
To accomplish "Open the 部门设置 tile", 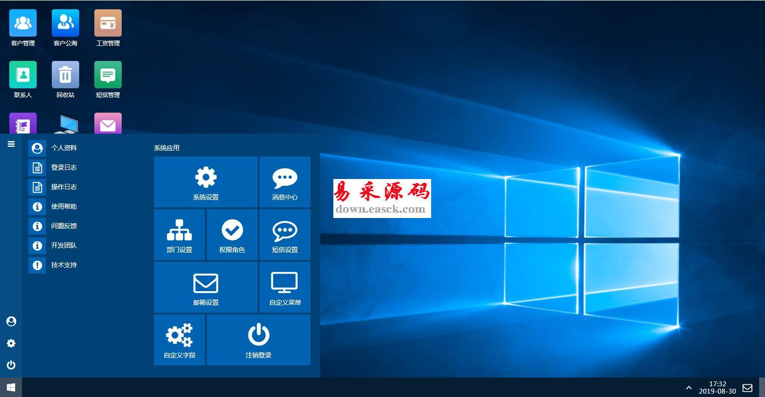I will [x=179, y=235].
